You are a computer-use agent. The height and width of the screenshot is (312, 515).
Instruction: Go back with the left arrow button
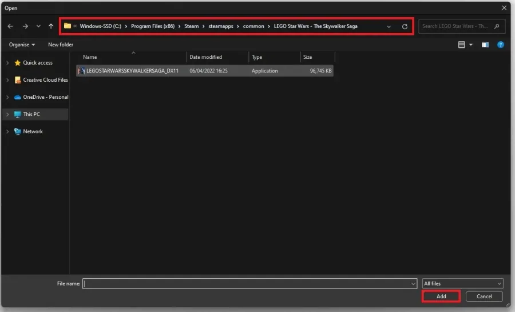click(10, 26)
